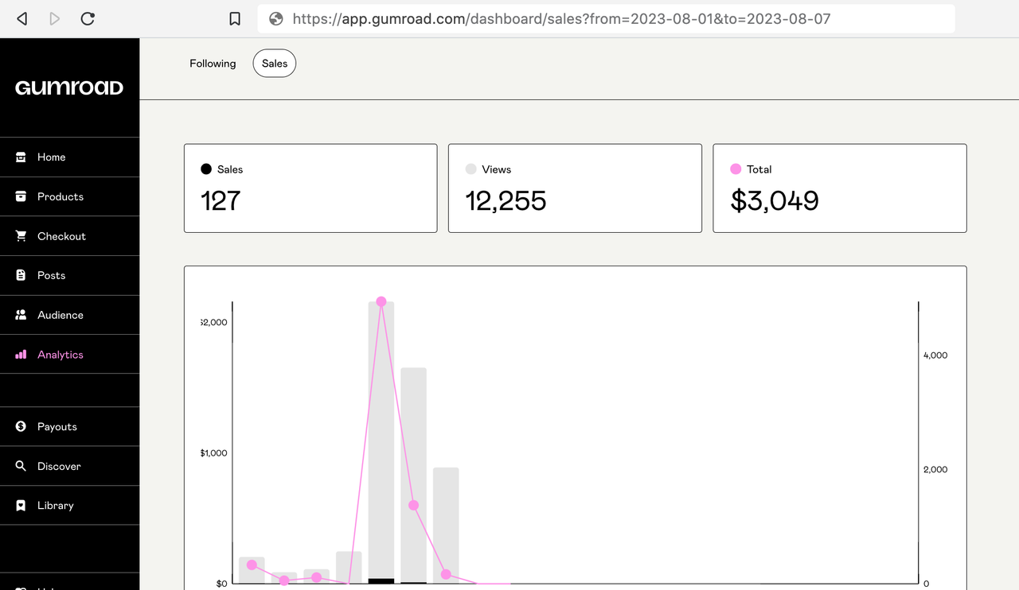Bookmark this page using the bookmark icon

click(x=235, y=18)
